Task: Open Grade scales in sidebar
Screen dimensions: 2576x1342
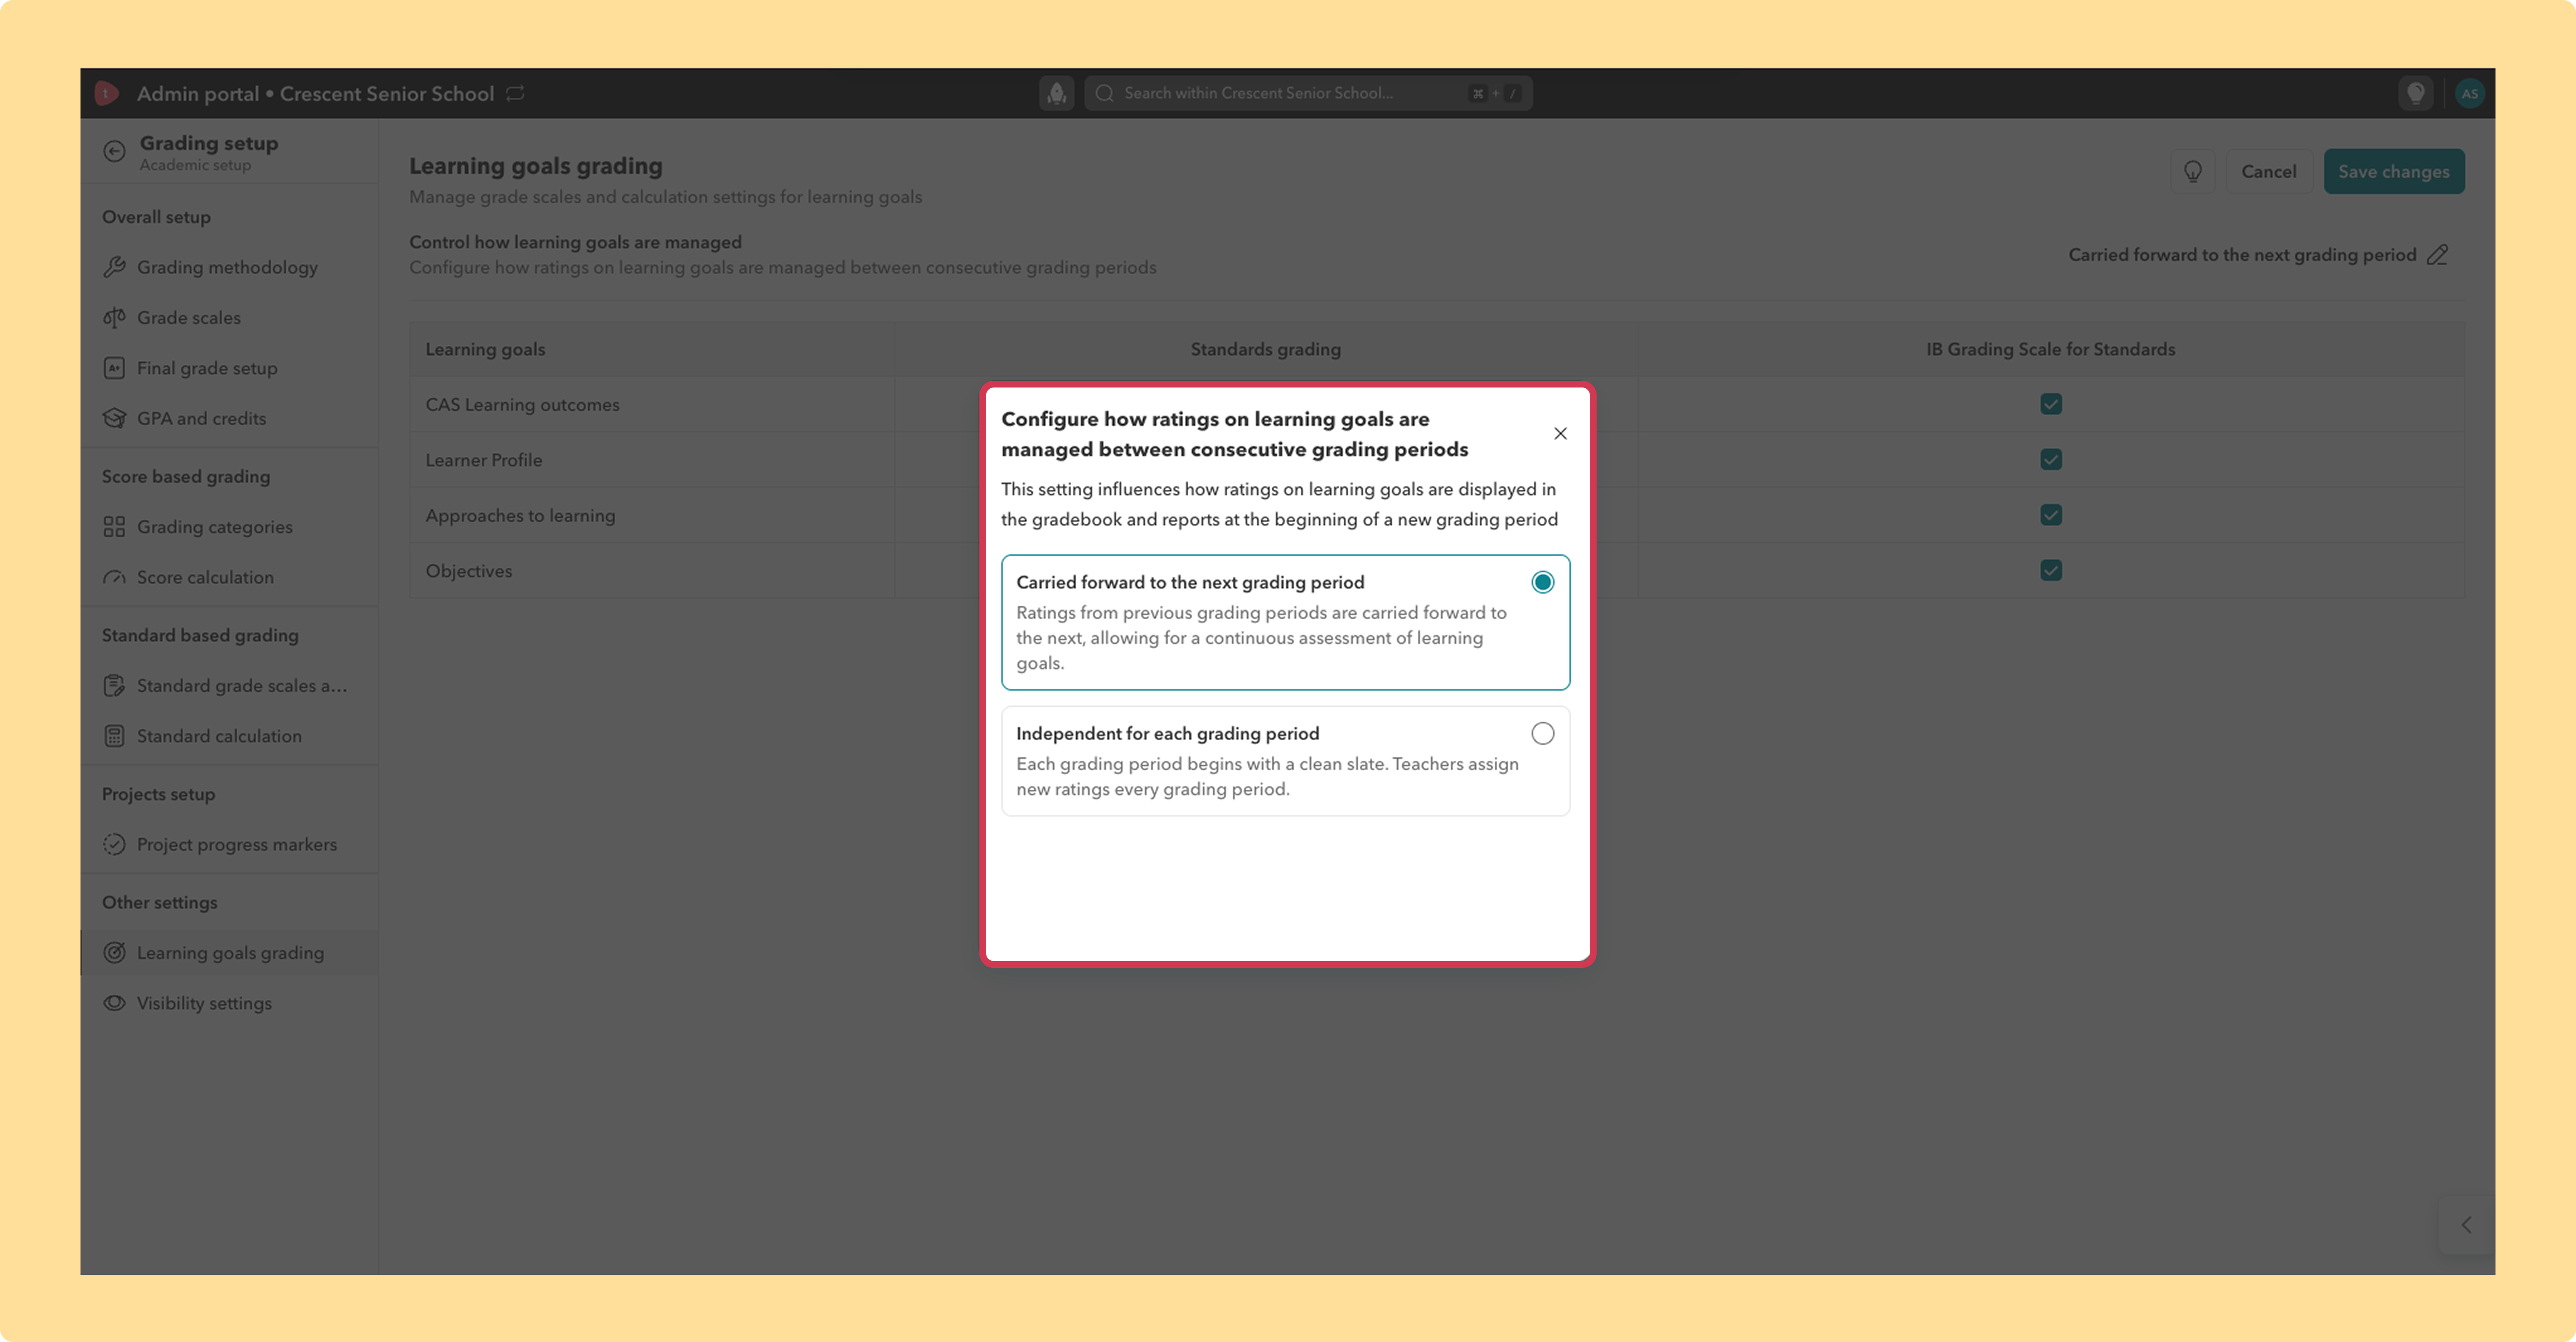Action: [x=229, y=317]
